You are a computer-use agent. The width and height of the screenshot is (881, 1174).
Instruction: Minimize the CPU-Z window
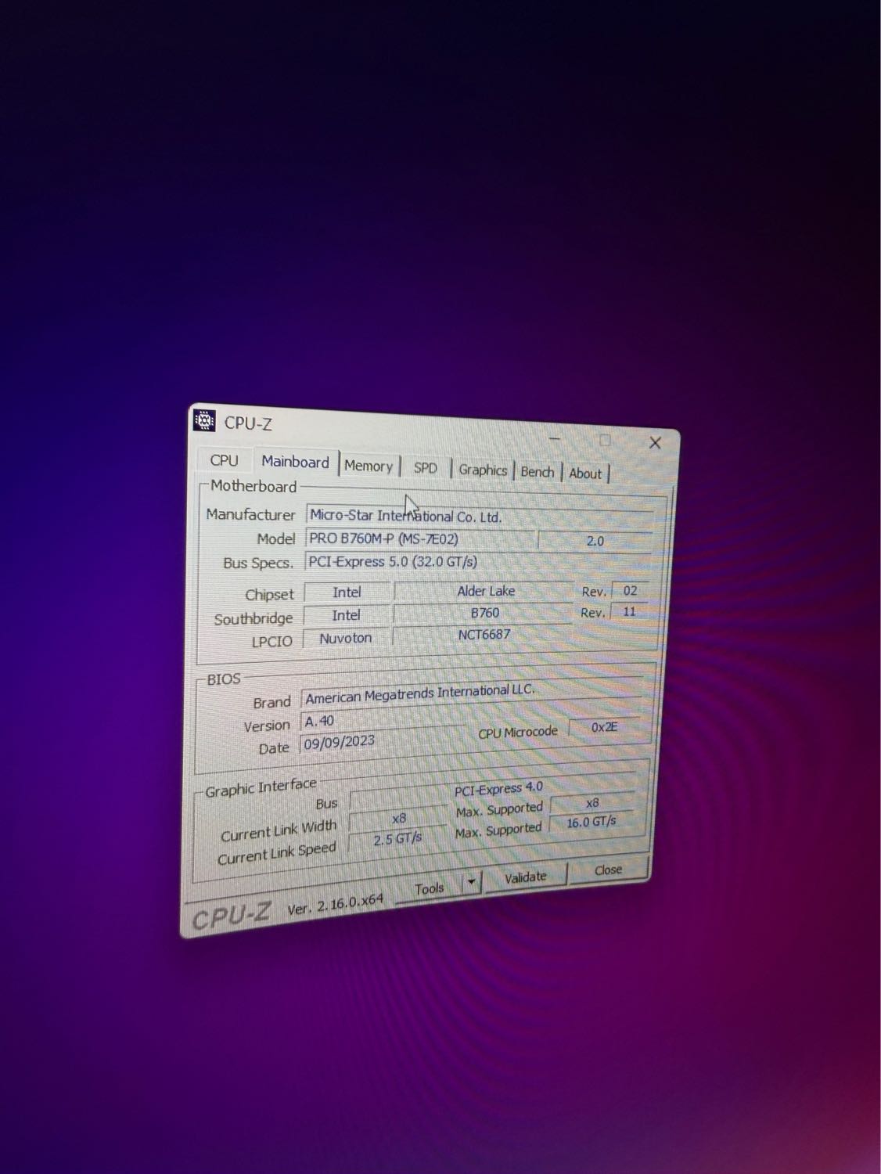555,438
